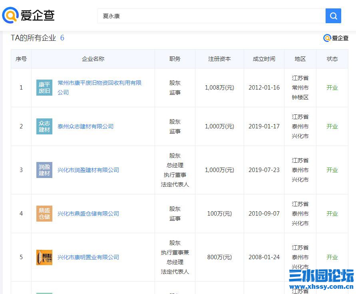
Task: Click the TA的所有企业 section heading
Action: (34, 38)
